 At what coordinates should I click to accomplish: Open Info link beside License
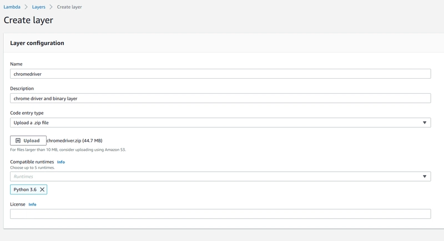coord(32,204)
